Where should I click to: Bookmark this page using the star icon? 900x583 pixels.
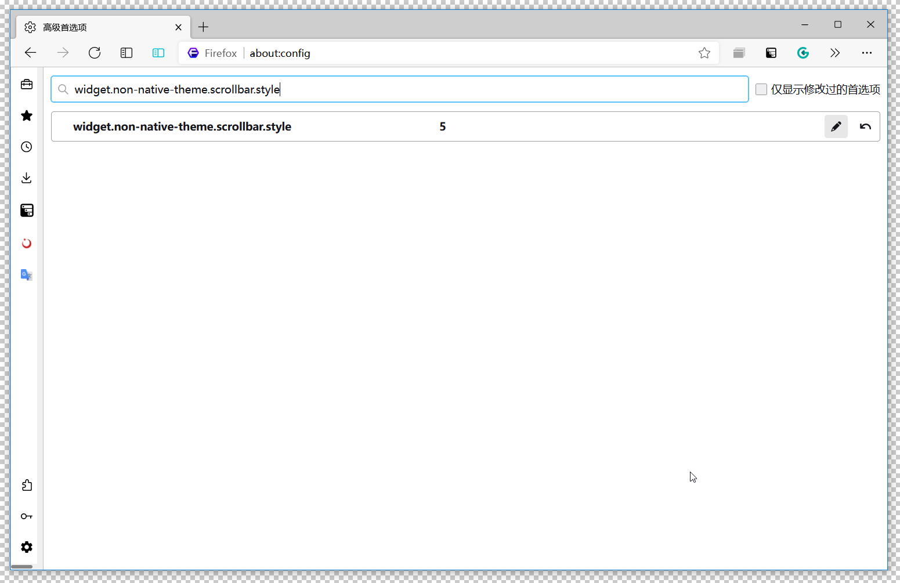coord(704,53)
